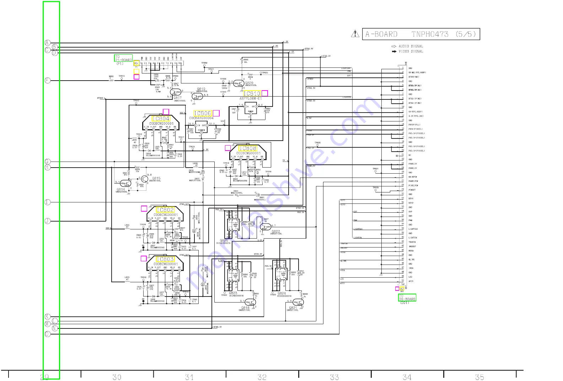563x381 pixels.
Task: Click the POWDET pin label on connector
Action: tap(412, 190)
